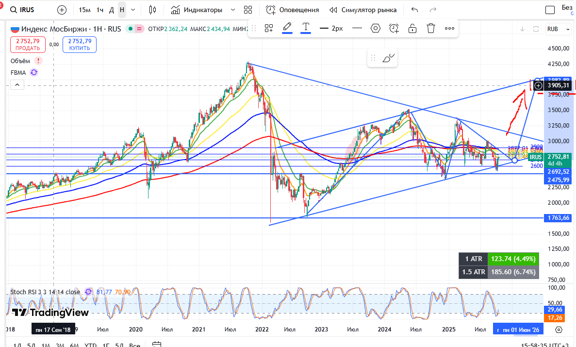This screenshot has width=576, height=347.
Task: Click the 1763,66 price level label
Action: [x=558, y=218]
